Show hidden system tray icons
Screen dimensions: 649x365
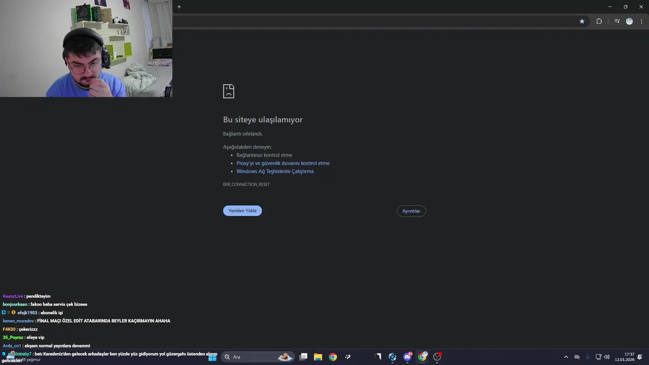[x=566, y=357]
